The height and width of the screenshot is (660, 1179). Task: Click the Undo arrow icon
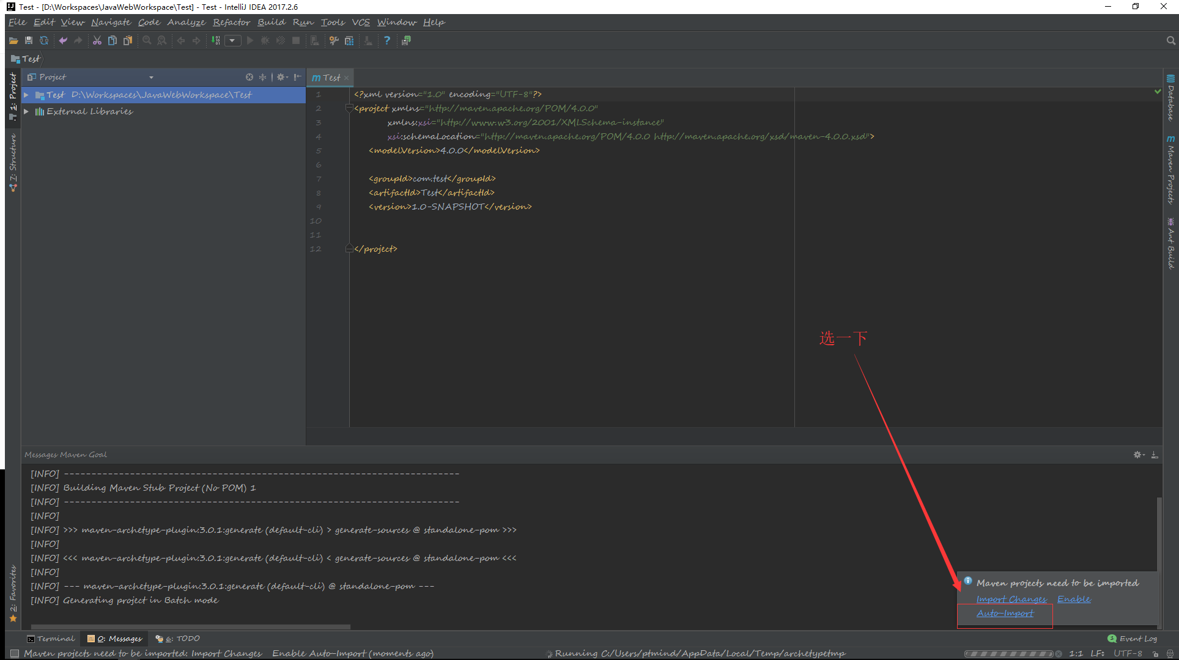pyautogui.click(x=63, y=41)
